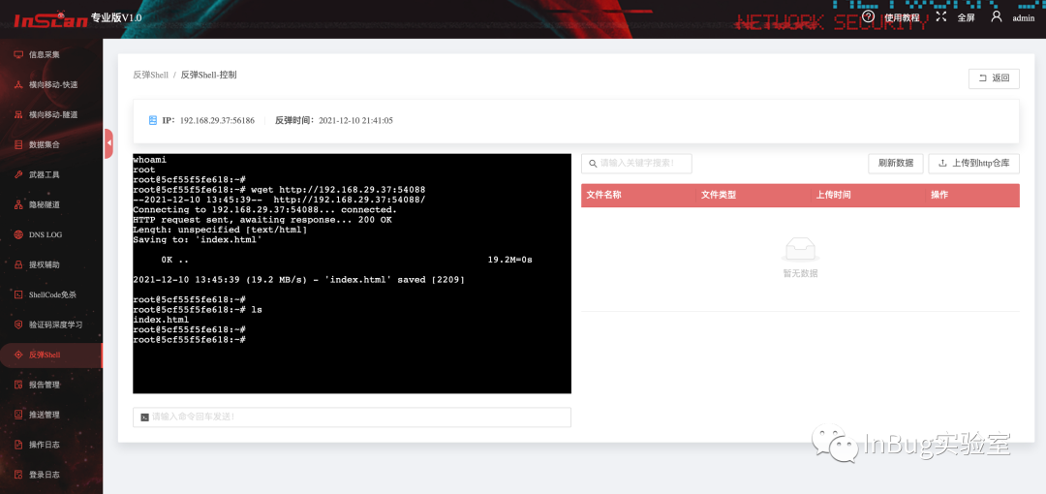This screenshot has height=494, width=1046.
Task: Click the 使用教程 help icon
Action: pos(868,16)
